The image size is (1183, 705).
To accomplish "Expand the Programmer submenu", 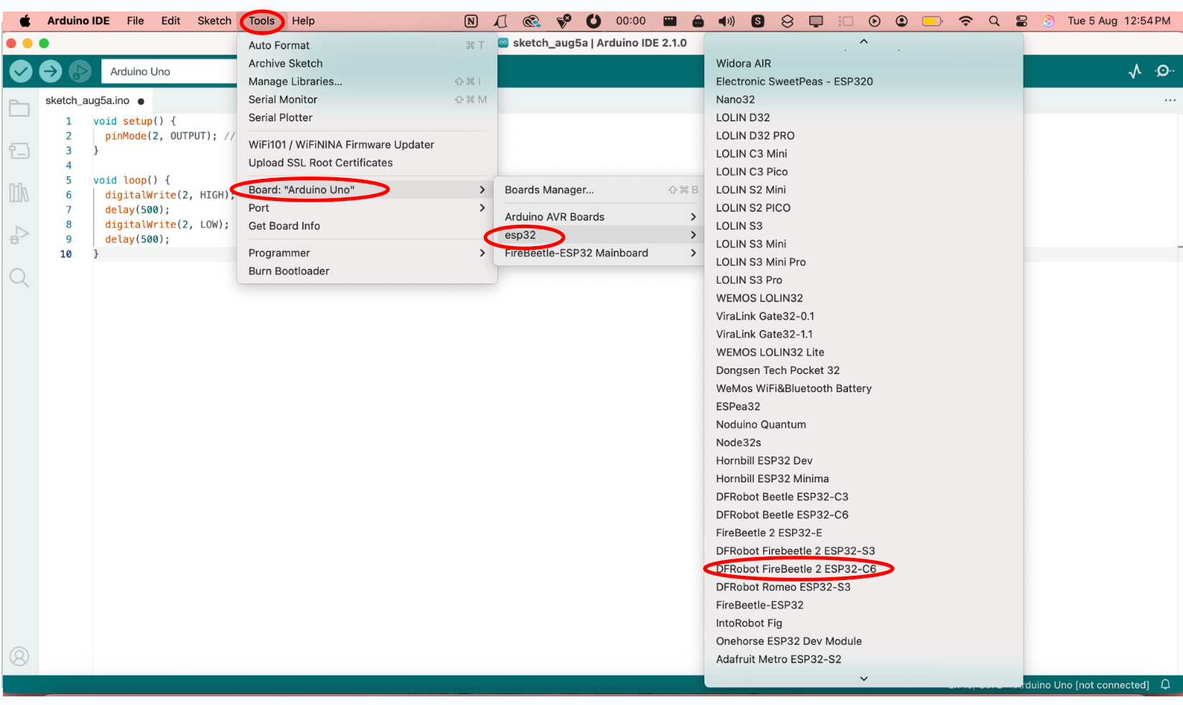I will pyautogui.click(x=367, y=253).
